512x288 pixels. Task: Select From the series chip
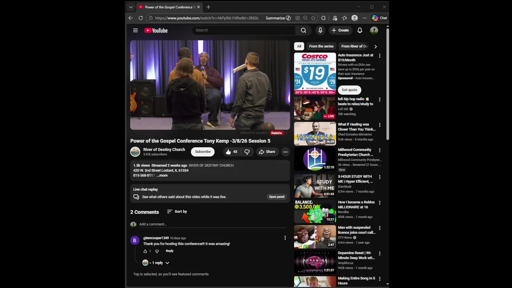321,46
